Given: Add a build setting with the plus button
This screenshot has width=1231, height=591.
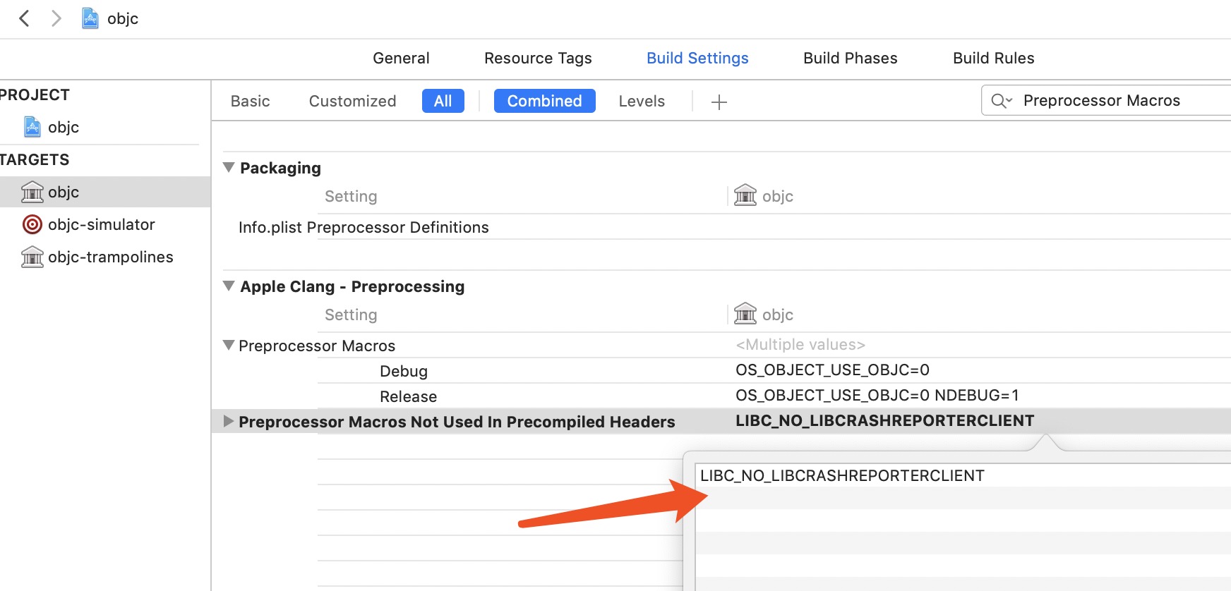Looking at the screenshot, I should [x=719, y=102].
